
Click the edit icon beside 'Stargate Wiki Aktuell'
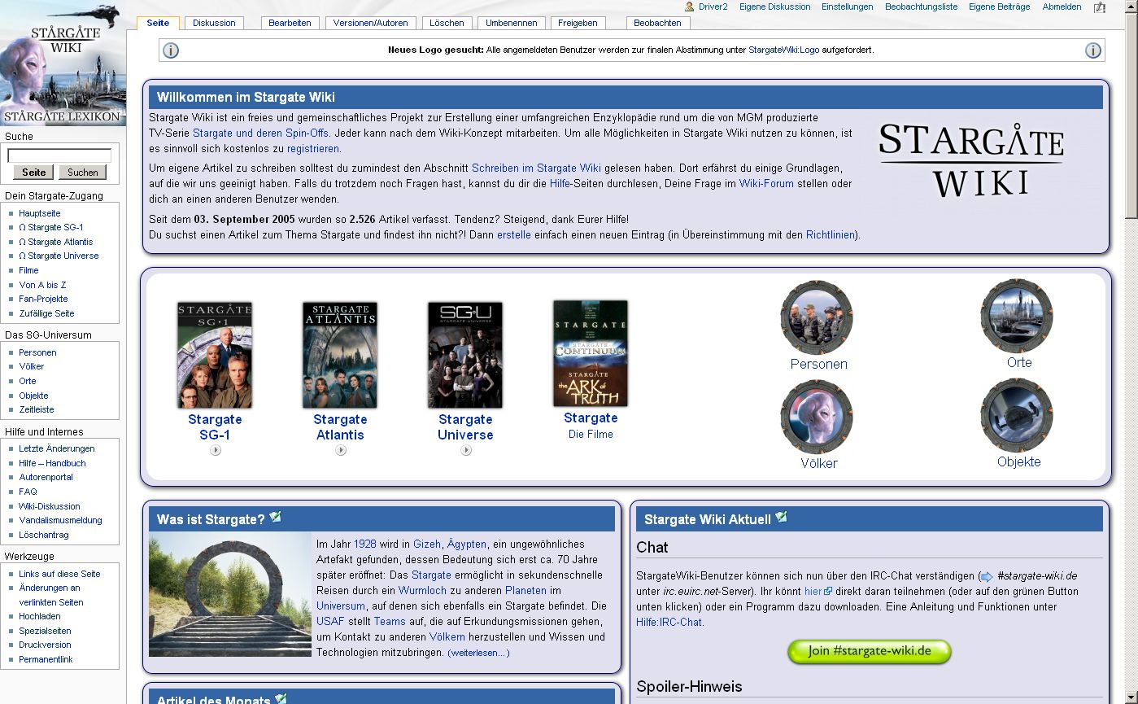pos(781,518)
